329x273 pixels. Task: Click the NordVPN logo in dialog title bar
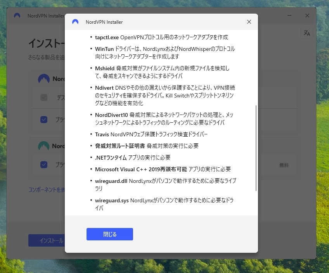tap(75, 22)
